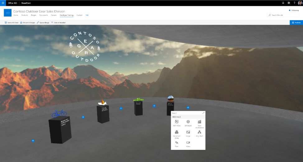This screenshot has height=162, width=303.
Task: Go to the Contact navigation item
Action: pos(79,15)
